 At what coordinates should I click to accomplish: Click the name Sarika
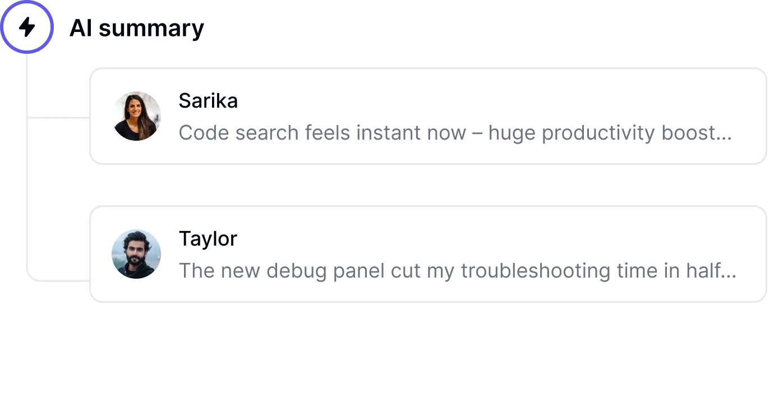[208, 101]
